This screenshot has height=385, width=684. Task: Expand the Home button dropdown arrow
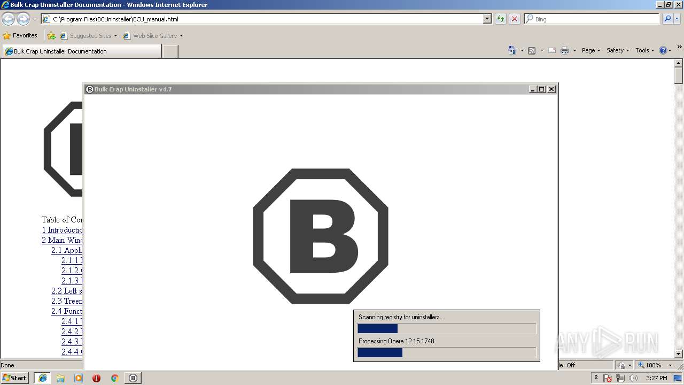pos(522,50)
